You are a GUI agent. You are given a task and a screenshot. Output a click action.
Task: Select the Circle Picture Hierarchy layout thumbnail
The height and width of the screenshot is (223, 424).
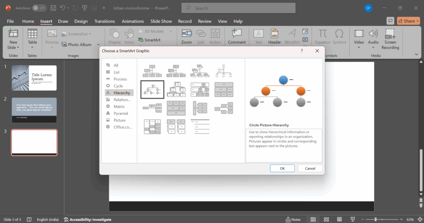(x=152, y=89)
